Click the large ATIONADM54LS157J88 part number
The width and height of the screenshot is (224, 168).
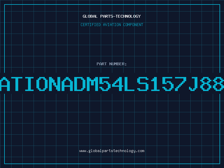[112, 84]
